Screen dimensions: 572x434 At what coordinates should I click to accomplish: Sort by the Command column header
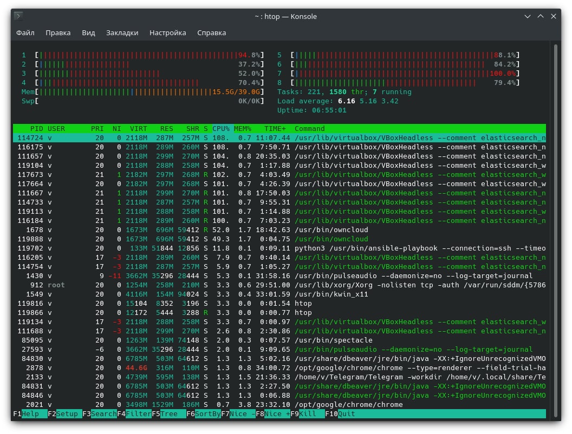[x=310, y=129]
